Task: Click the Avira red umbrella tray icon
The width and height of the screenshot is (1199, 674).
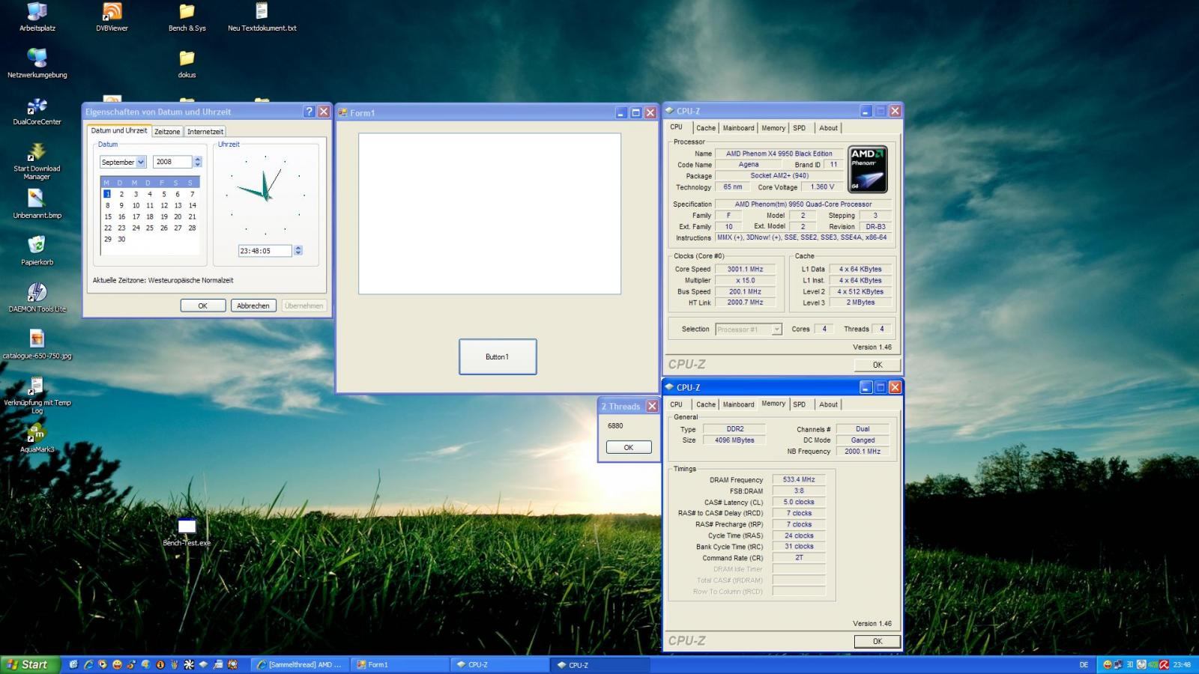Action: click(x=1164, y=664)
